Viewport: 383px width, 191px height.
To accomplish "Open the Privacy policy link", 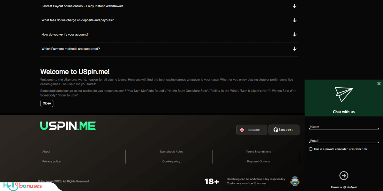I will 51,161.
